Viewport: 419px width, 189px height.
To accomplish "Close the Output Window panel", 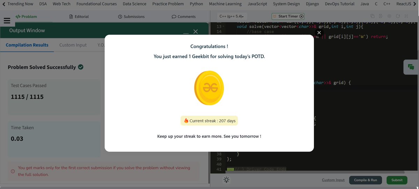I will (x=196, y=32).
